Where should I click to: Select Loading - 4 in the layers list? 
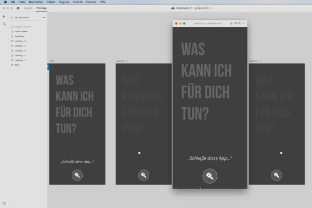(20, 46)
